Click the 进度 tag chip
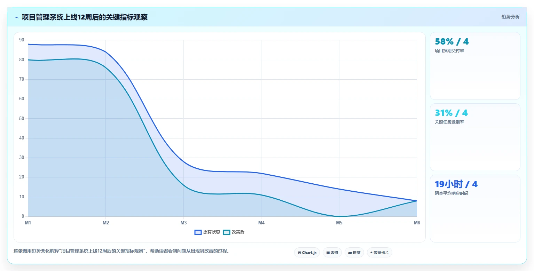This screenshot has width=534, height=271. coord(354,253)
